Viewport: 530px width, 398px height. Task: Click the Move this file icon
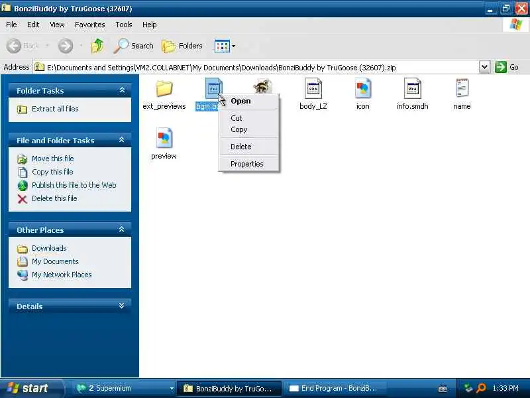pyautogui.click(x=23, y=159)
